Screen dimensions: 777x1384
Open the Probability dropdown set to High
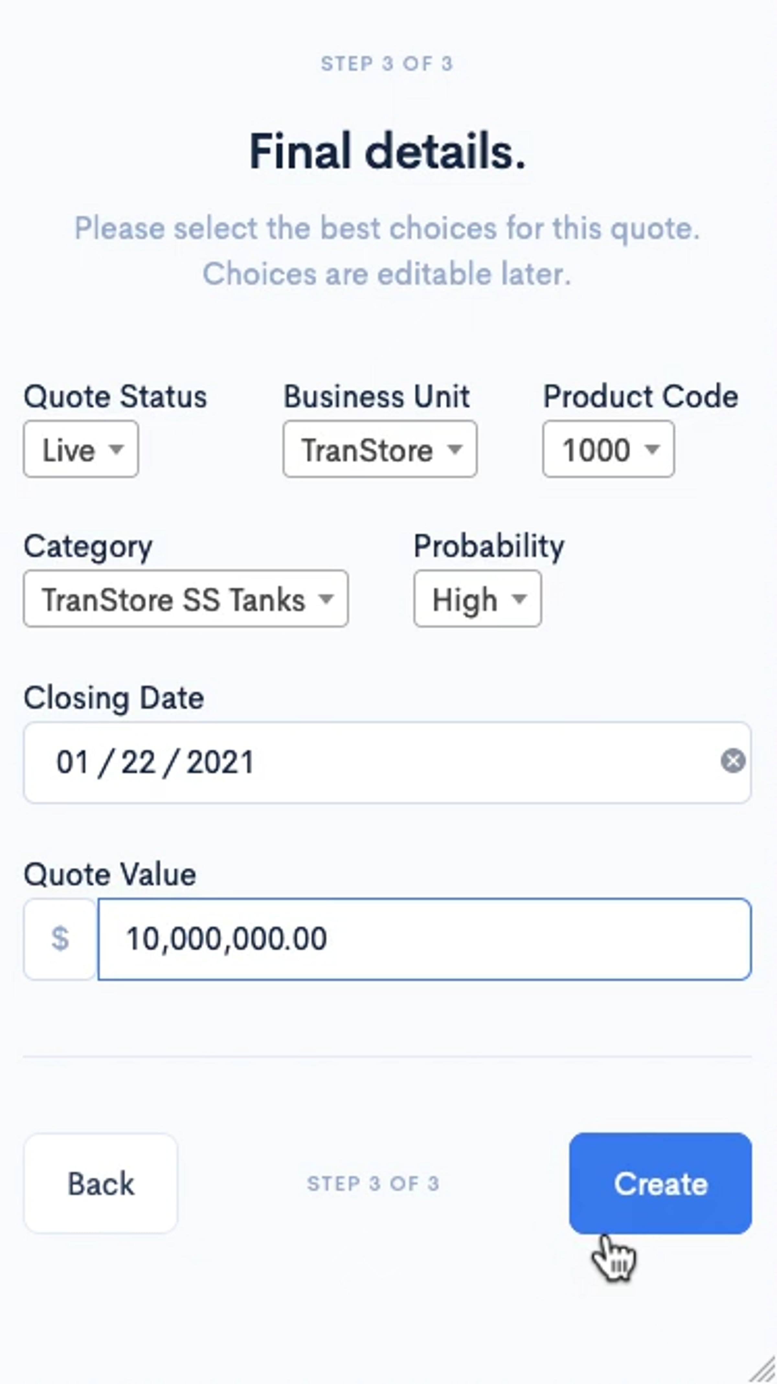coord(477,599)
